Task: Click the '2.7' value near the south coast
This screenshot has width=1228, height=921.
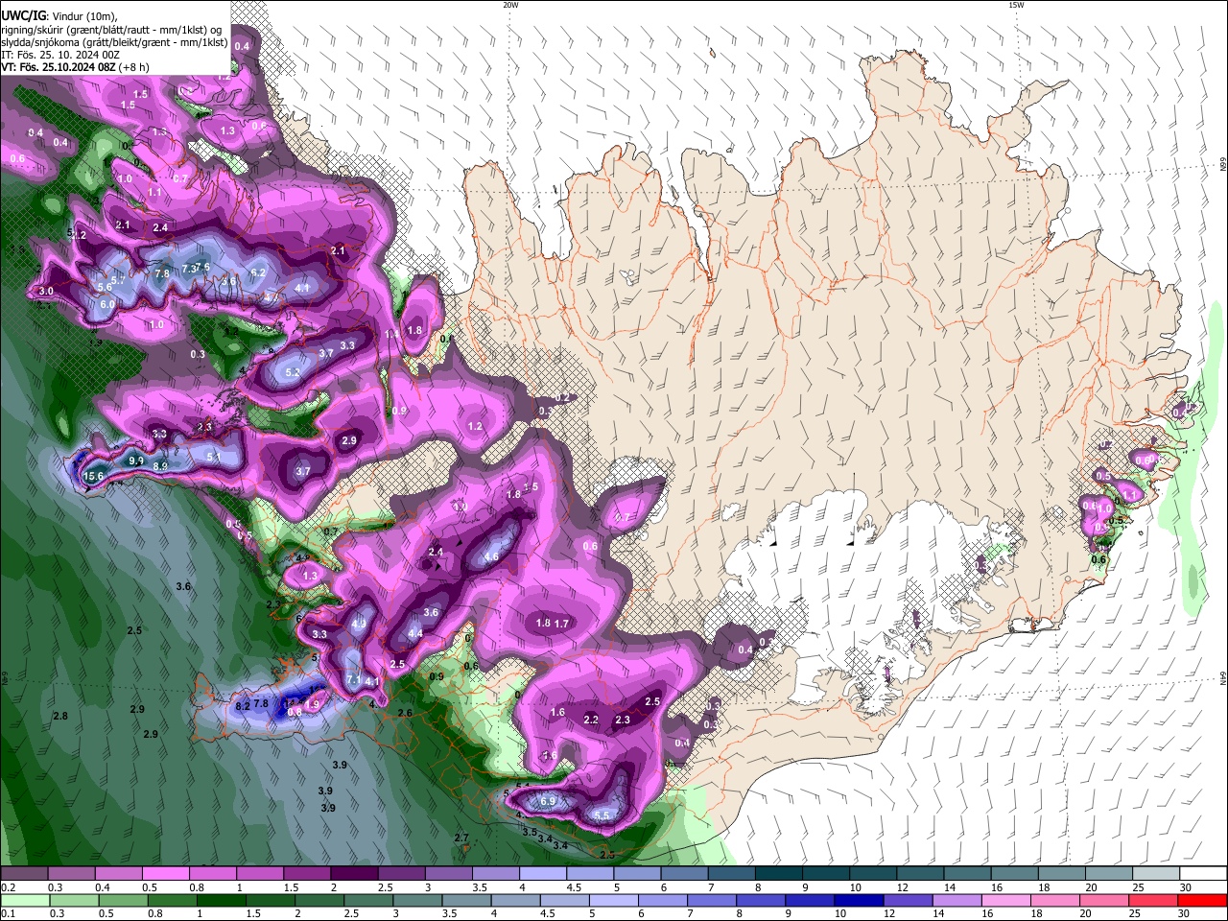Action: pos(461,838)
